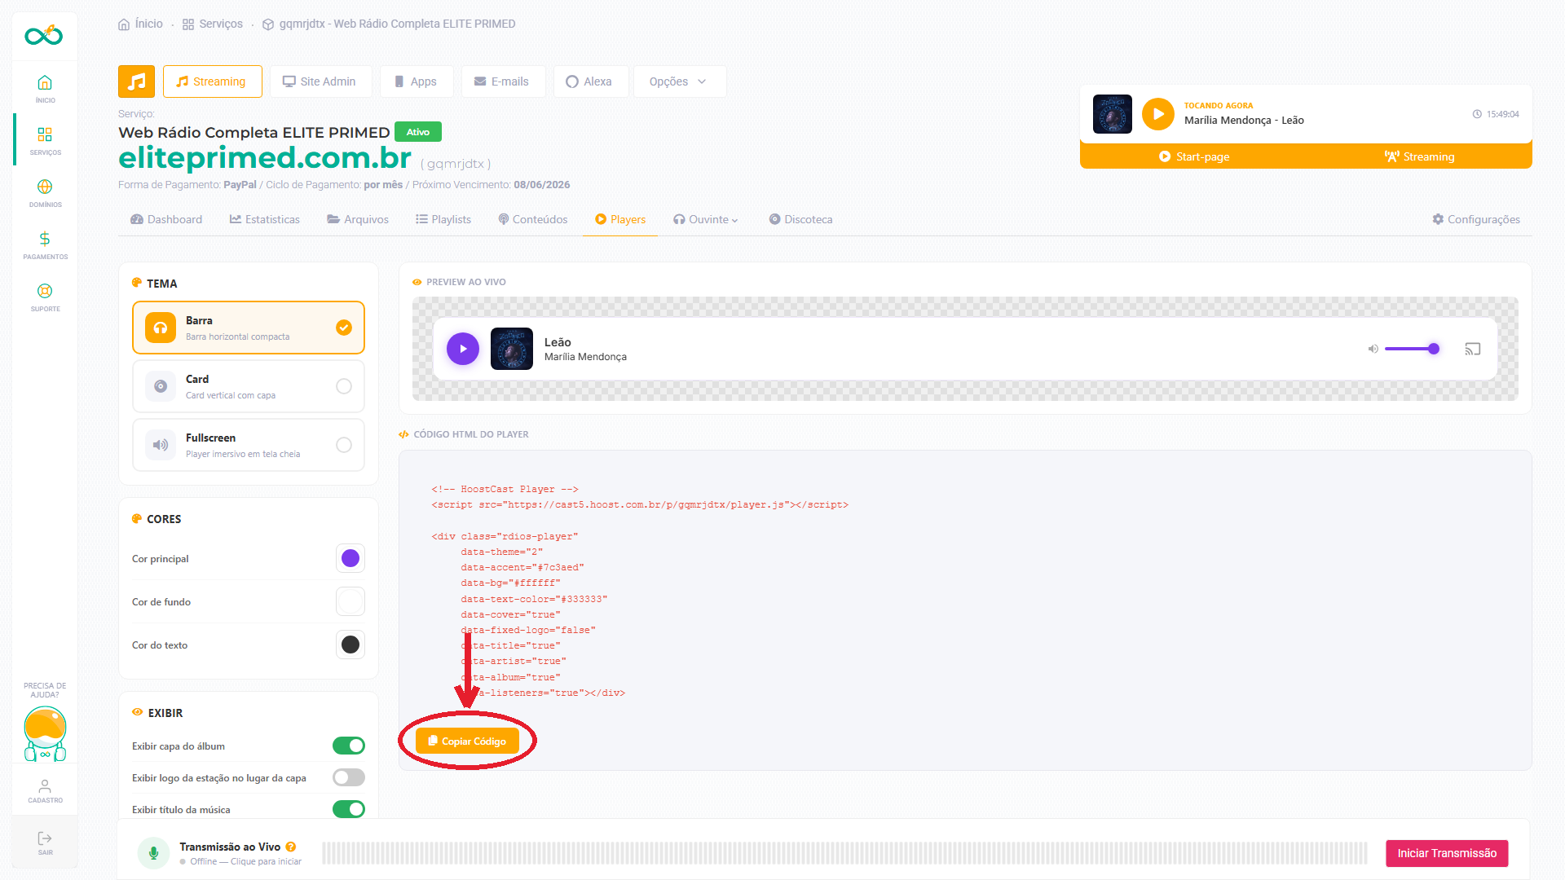
Task: Play the now-playing track in header
Action: pos(1157,114)
